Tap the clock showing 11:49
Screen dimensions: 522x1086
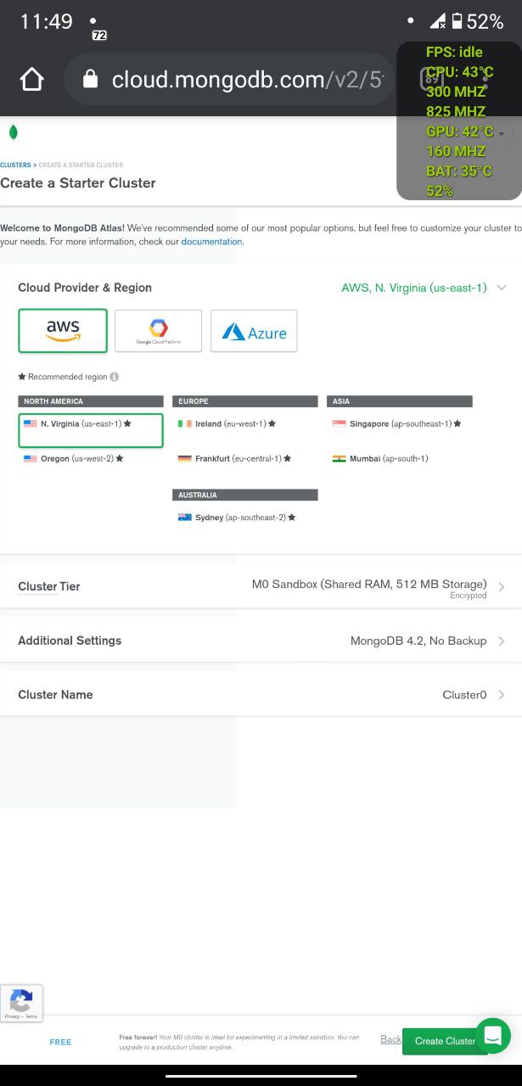click(x=47, y=21)
